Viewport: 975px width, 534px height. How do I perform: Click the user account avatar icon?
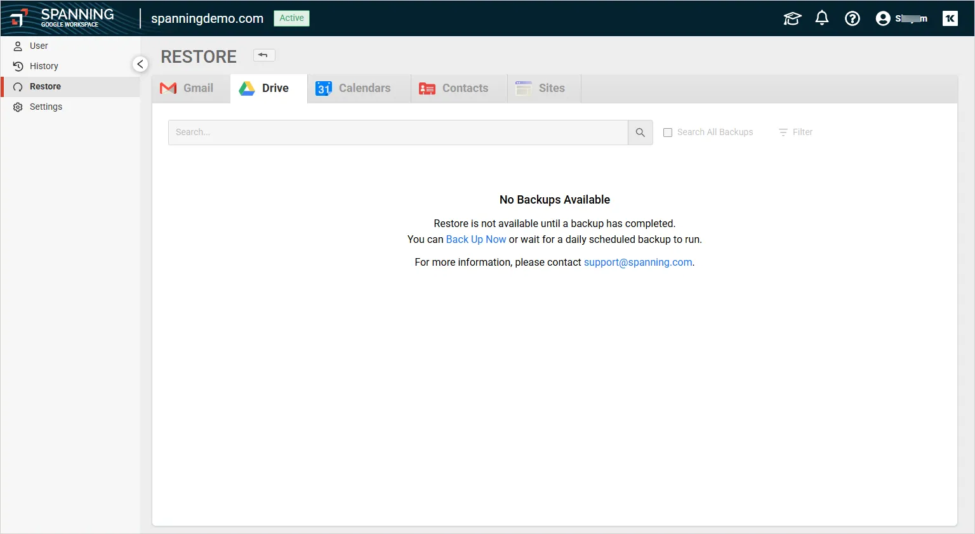pos(883,18)
